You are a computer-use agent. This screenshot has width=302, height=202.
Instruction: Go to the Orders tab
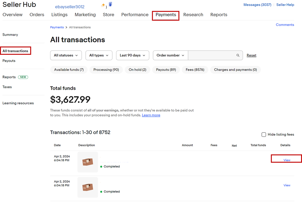37,15
